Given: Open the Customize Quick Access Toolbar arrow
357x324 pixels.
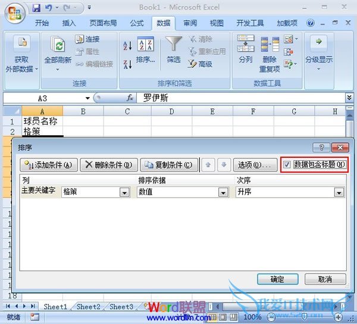Looking at the screenshot, I should tap(89, 8).
